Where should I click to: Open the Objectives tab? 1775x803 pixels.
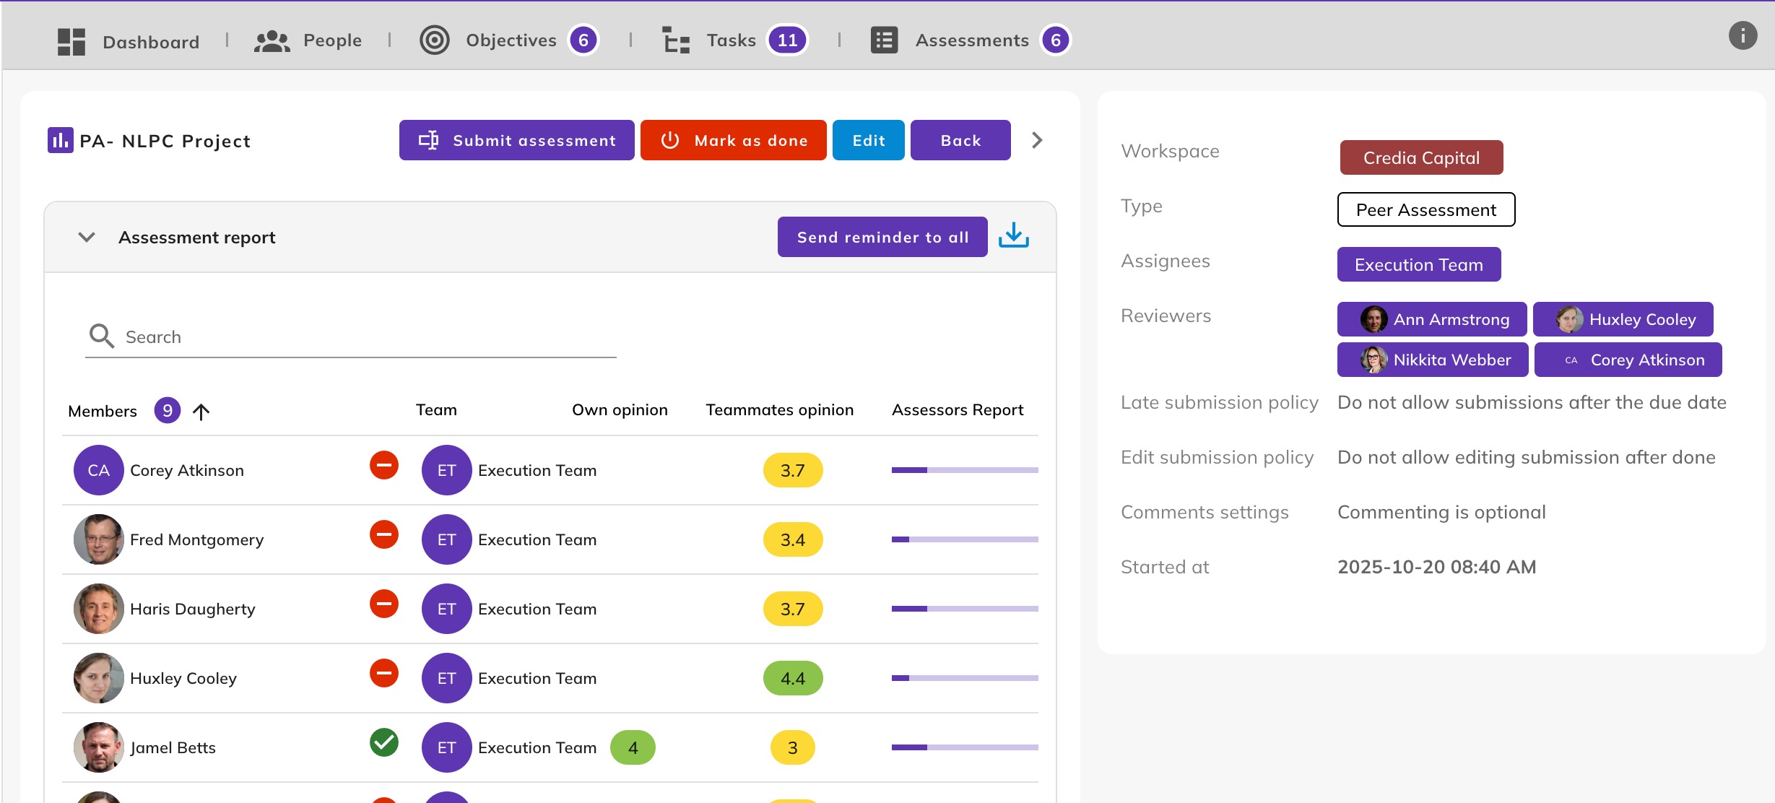(510, 40)
